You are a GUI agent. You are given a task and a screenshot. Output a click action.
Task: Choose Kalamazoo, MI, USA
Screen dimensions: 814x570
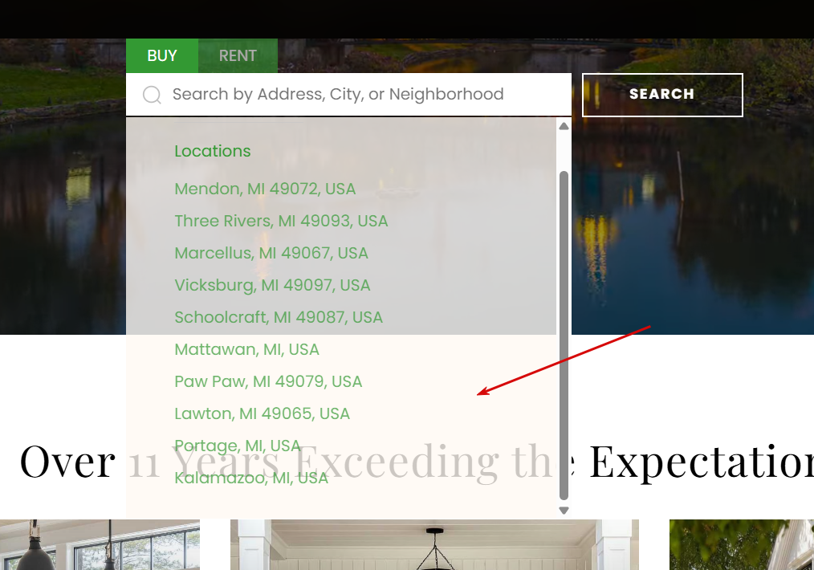[251, 478]
